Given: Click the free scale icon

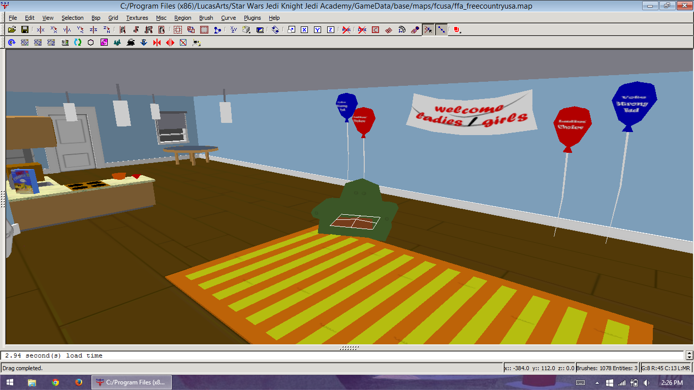Looking at the screenshot, I should click(291, 30).
